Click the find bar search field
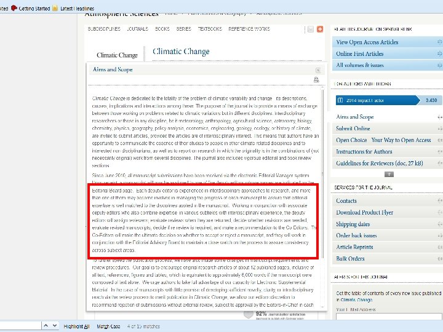Image resolution: width=443 pixels, height=332 pixels. click(20, 326)
